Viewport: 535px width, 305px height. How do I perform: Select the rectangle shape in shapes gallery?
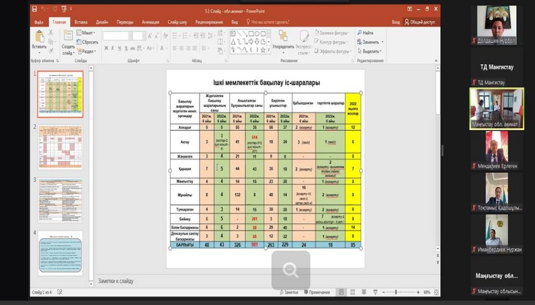coord(251,34)
